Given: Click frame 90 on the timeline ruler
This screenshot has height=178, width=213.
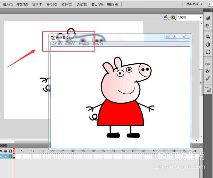Looking at the screenshot, I should (x=194, y=151).
